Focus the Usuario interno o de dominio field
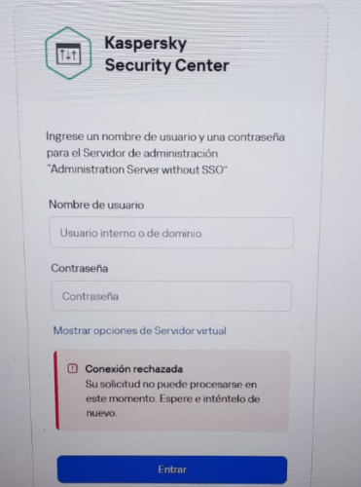 (x=171, y=233)
